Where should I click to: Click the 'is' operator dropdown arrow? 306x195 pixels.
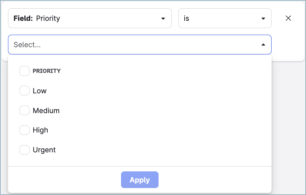click(263, 19)
